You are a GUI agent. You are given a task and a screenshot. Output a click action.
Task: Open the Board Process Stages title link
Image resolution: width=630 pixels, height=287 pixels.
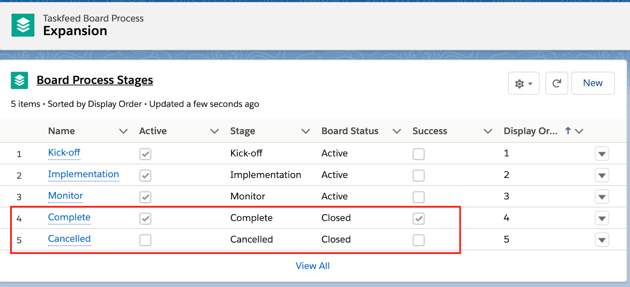pyautogui.click(x=94, y=80)
